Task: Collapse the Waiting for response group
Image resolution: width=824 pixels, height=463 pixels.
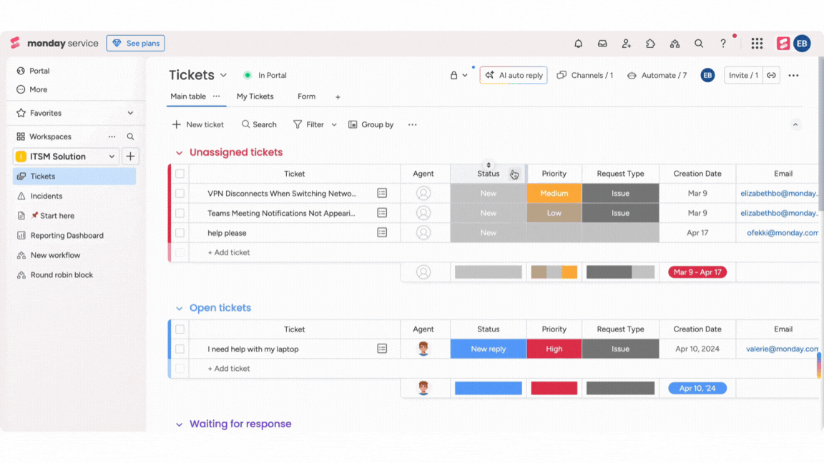Action: [180, 424]
